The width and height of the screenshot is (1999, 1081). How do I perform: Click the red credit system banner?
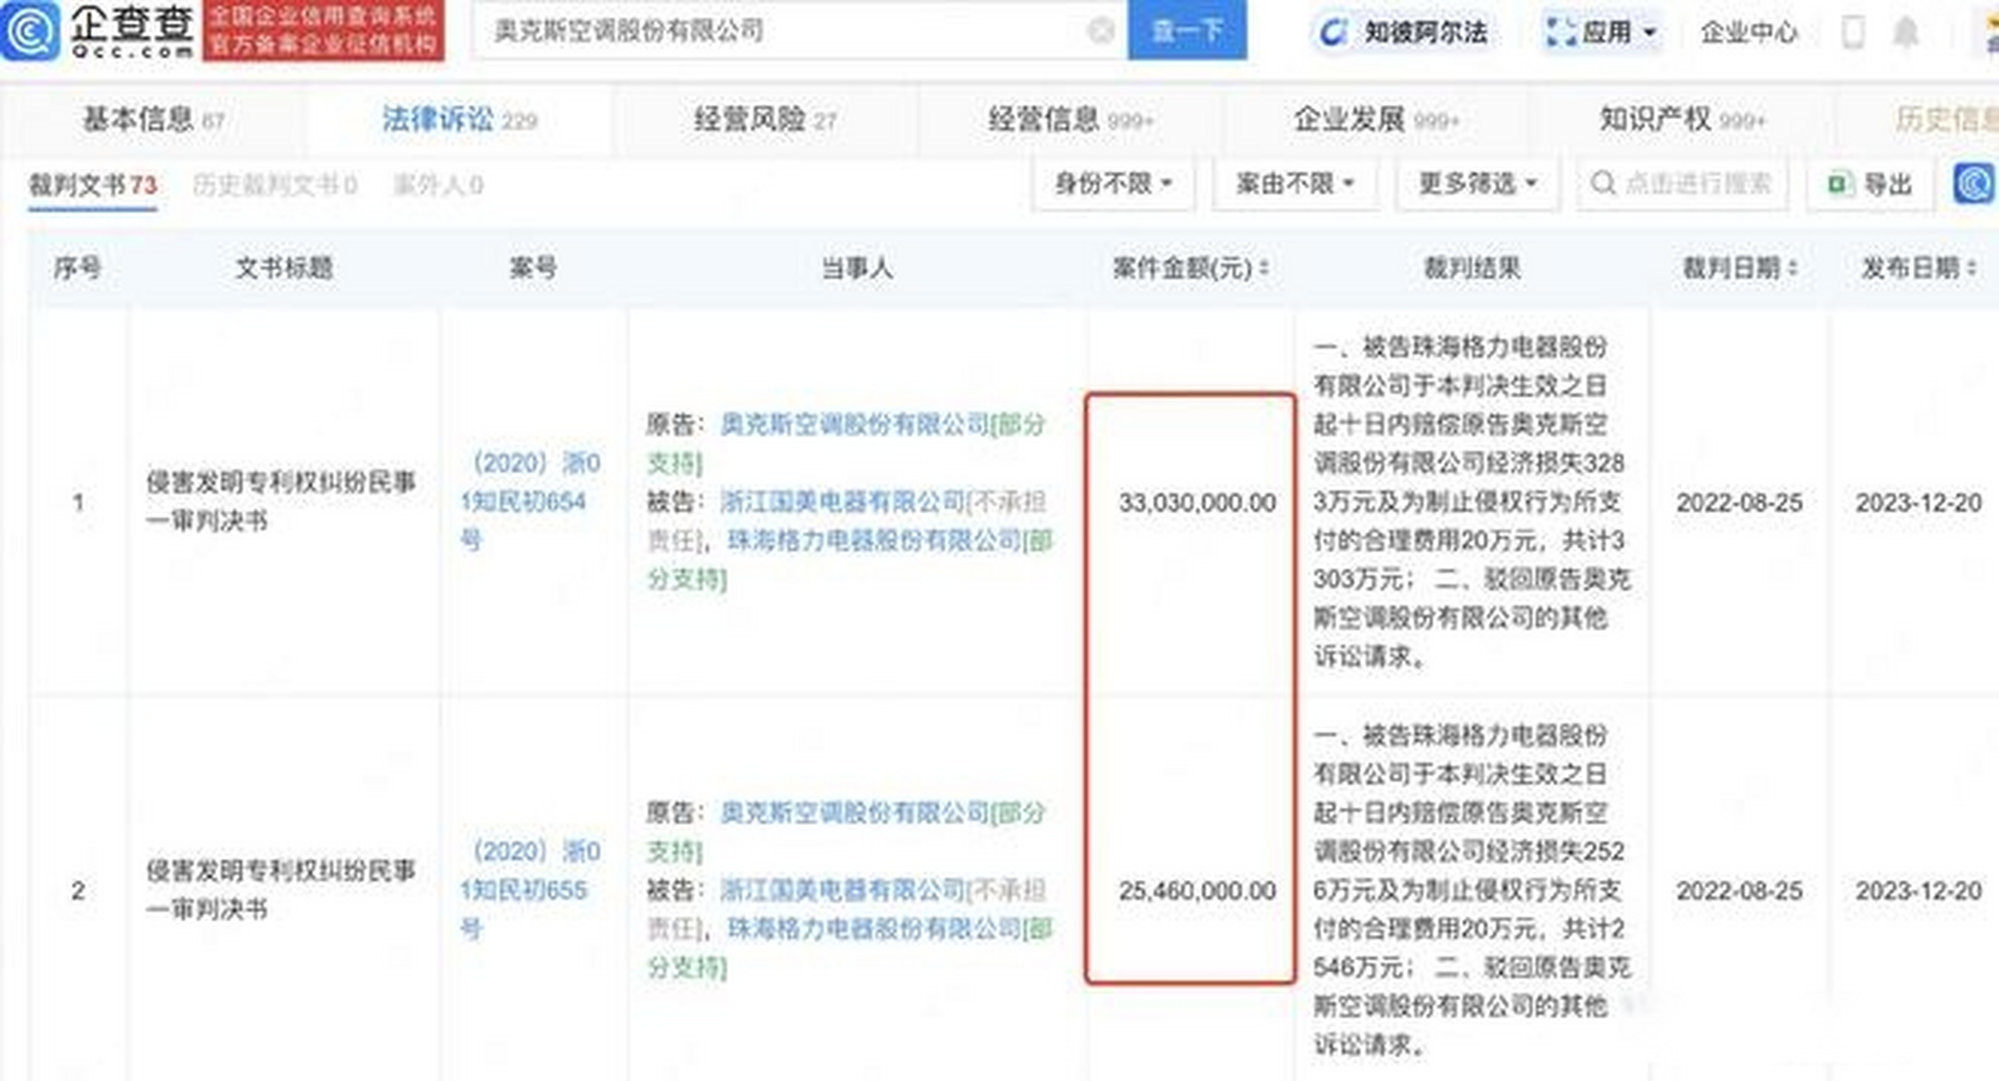click(324, 30)
